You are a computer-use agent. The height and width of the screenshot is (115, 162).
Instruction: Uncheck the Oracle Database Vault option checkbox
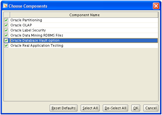(x=6, y=40)
